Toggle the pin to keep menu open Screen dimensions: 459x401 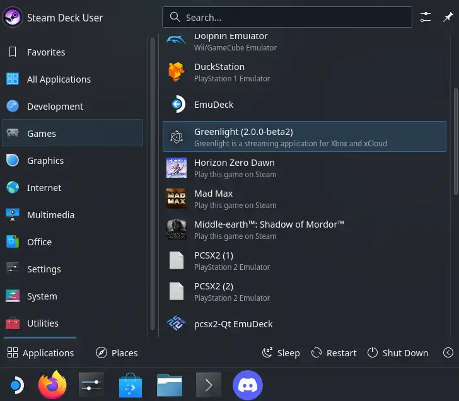[x=448, y=18]
